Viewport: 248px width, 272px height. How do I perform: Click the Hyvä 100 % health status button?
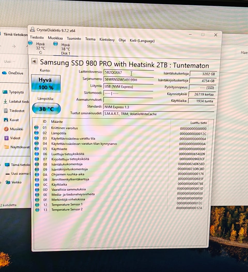(x=46, y=84)
